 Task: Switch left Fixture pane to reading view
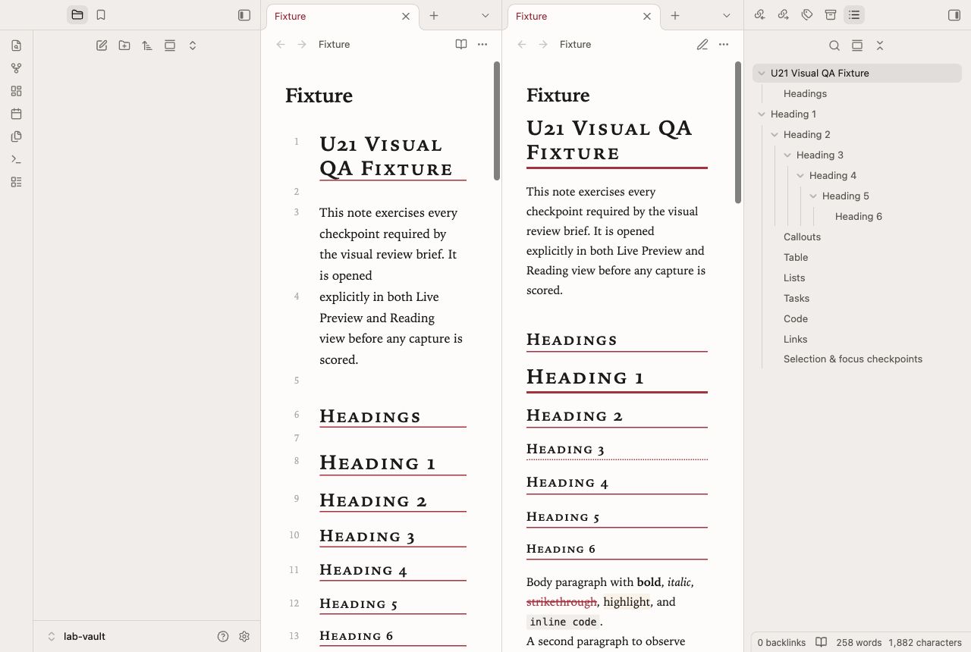pyautogui.click(x=461, y=45)
